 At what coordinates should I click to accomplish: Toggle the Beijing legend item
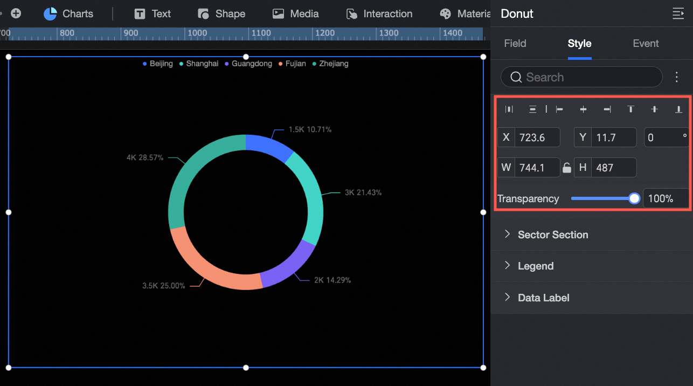click(x=158, y=64)
